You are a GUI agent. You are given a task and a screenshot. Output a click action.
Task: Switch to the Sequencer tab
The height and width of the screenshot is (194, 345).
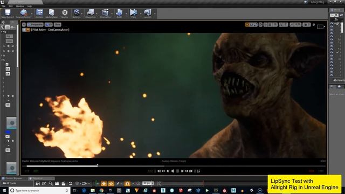(41, 178)
